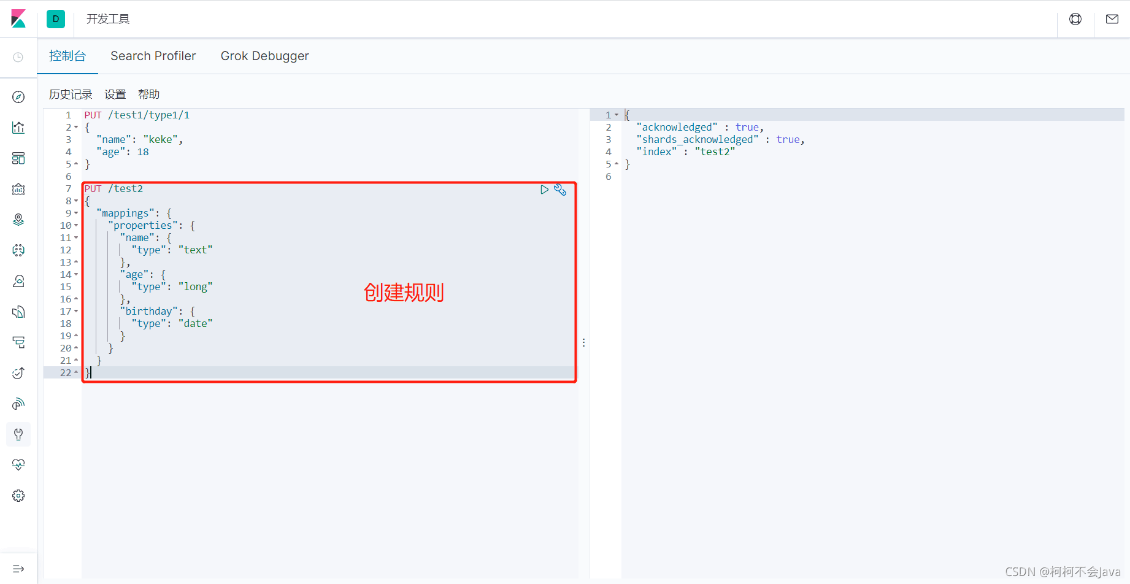Place cursor on PUT /test1/type1/1 line
1130x584 pixels.
[137, 115]
